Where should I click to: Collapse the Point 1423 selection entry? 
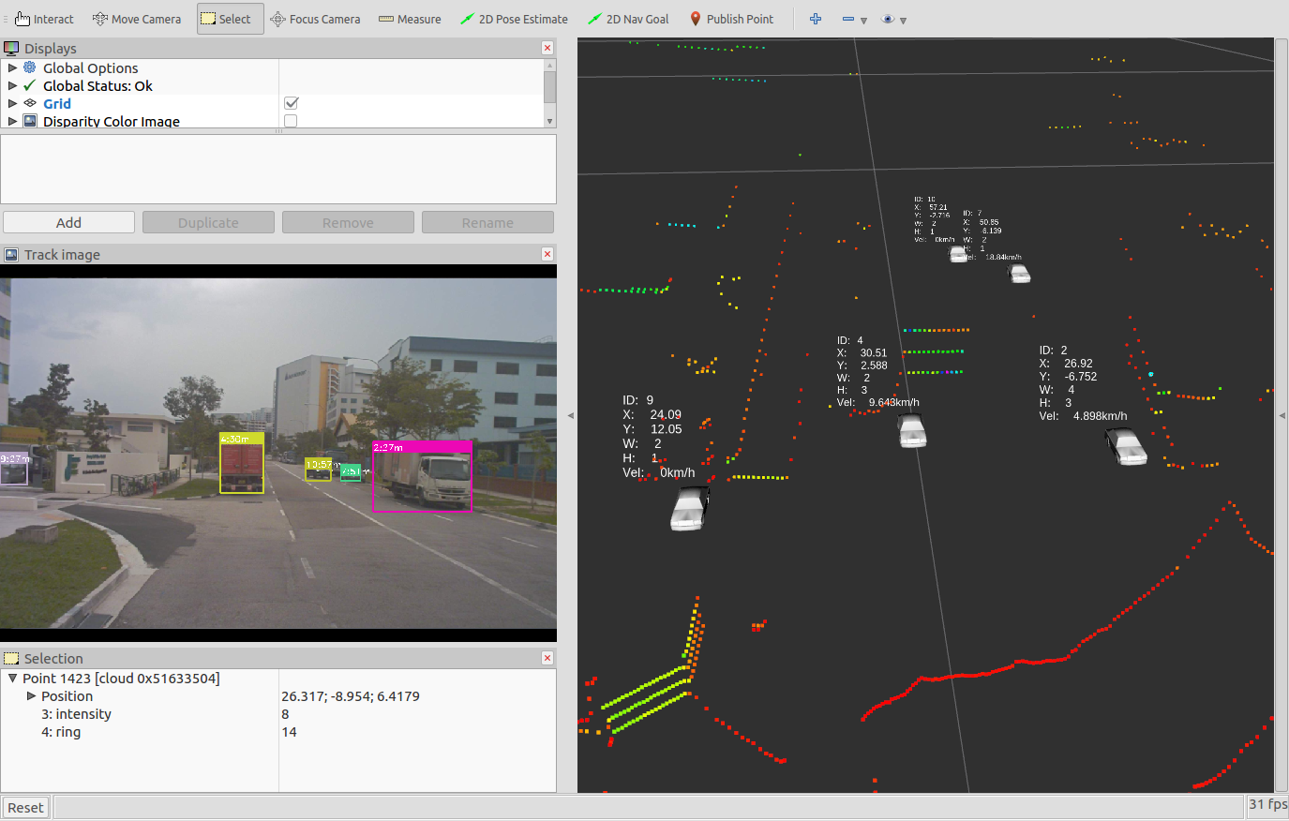coord(12,679)
